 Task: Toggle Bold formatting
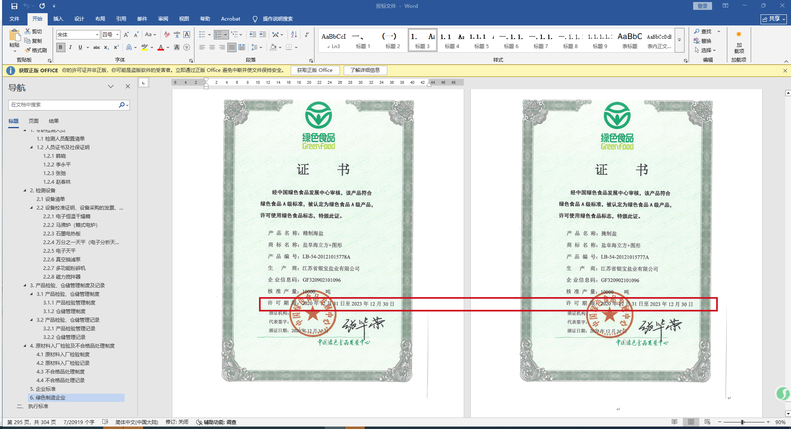coord(60,47)
